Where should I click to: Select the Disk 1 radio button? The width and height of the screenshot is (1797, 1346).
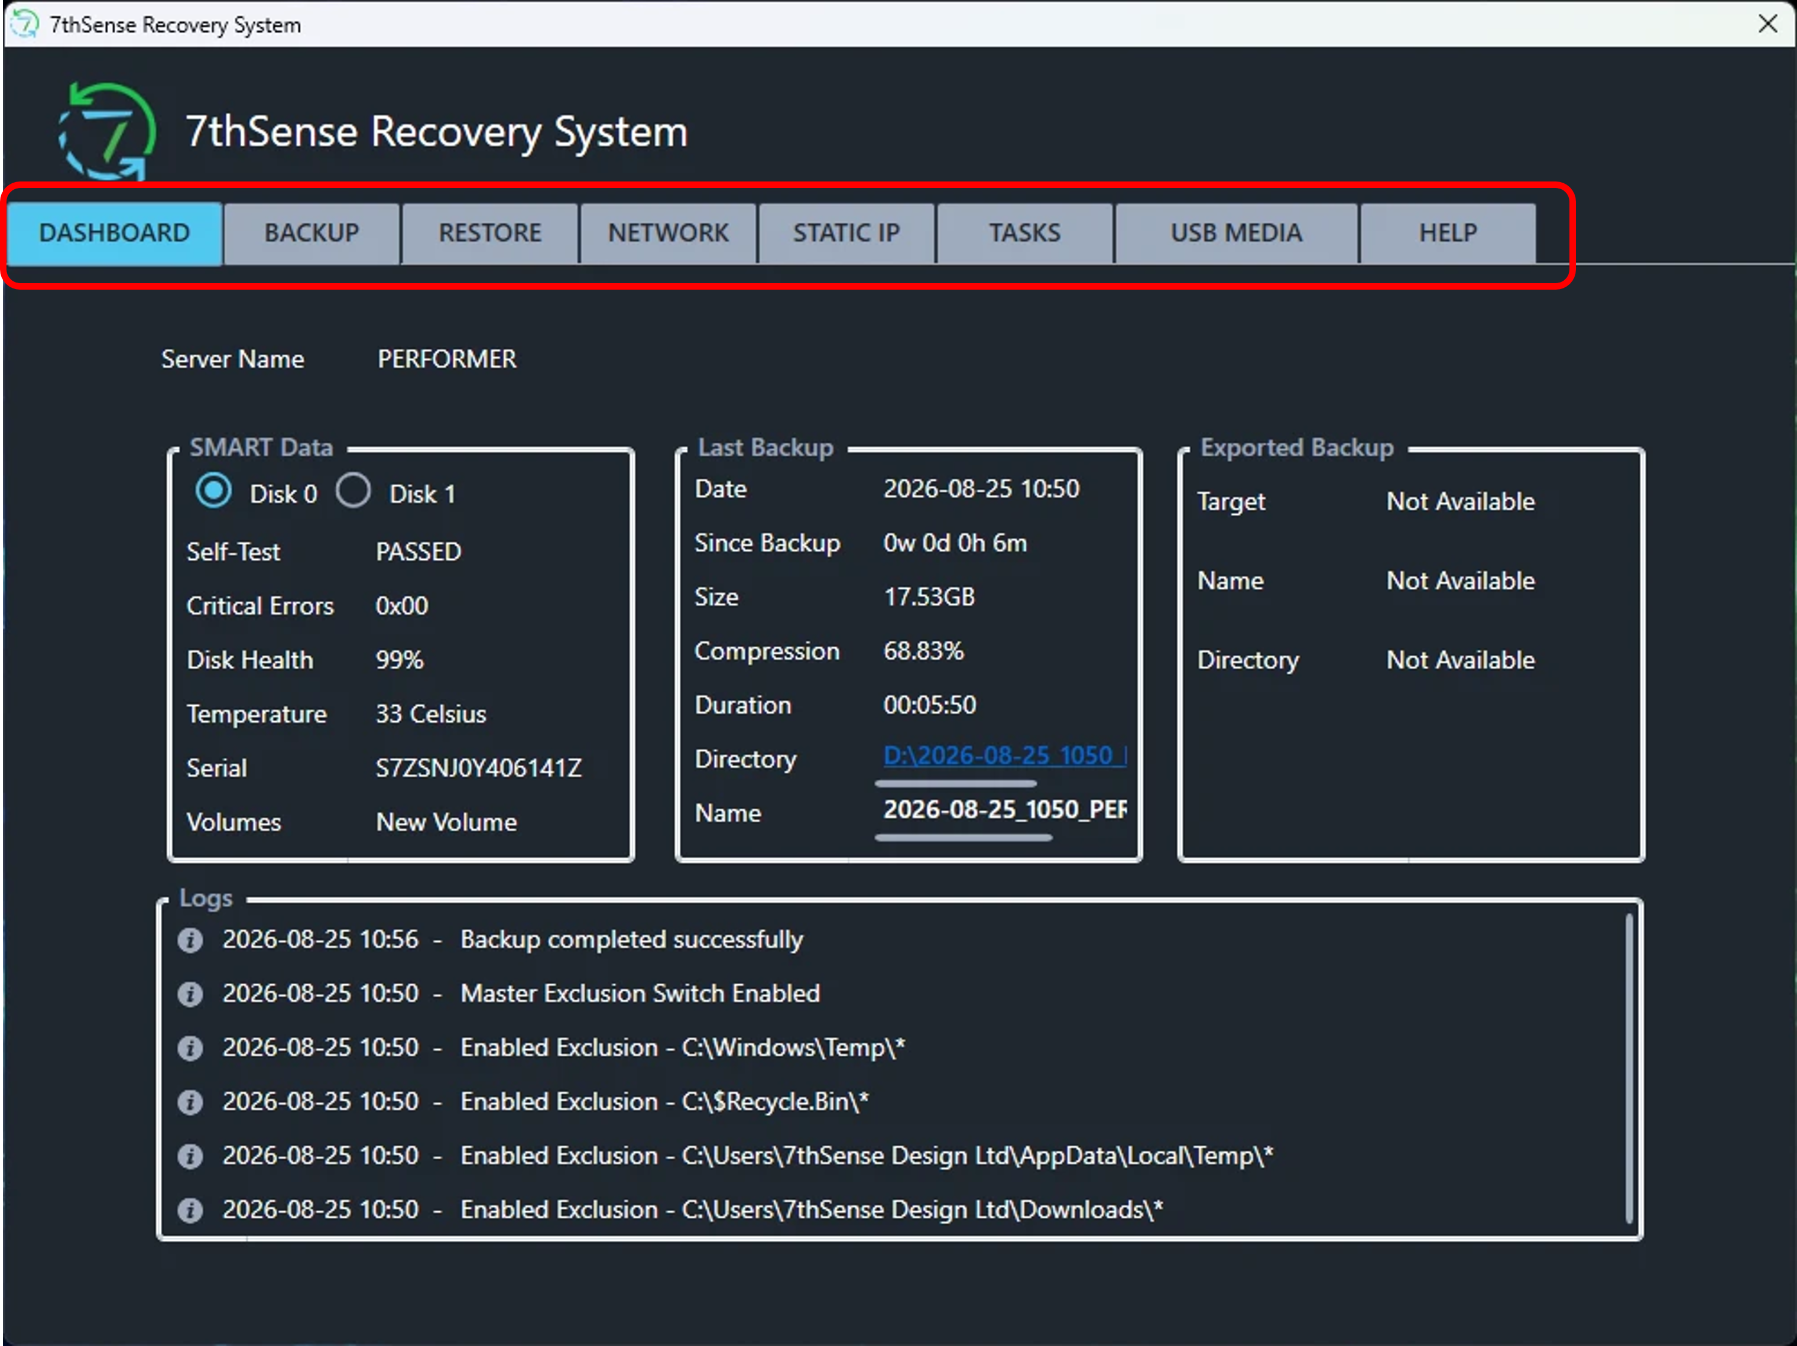[353, 491]
